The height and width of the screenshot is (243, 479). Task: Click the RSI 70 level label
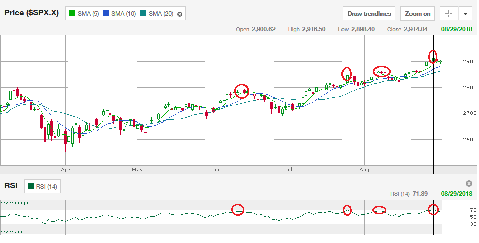pyautogui.click(x=473, y=210)
